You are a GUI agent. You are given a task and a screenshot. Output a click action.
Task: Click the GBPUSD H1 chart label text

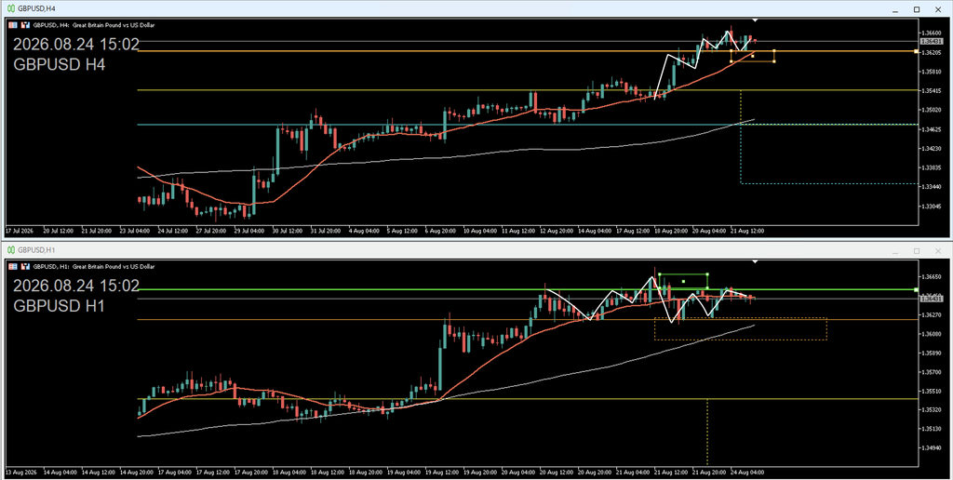59,306
